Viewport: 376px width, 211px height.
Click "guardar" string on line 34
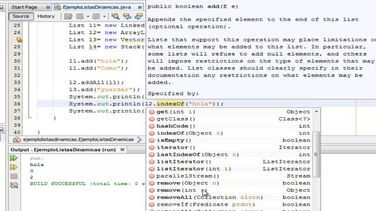pyautogui.click(x=115, y=90)
